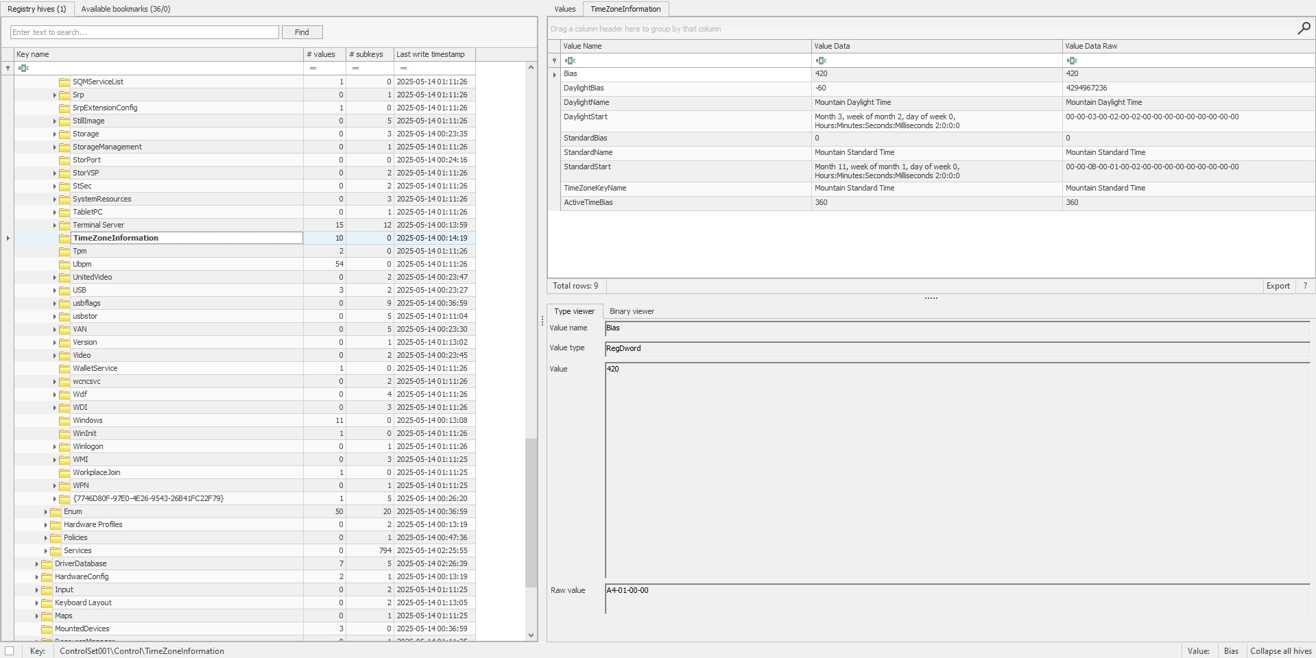The image size is (1316, 658).
Task: Click the TimeZoneInformation folder icon
Action: 64,239
